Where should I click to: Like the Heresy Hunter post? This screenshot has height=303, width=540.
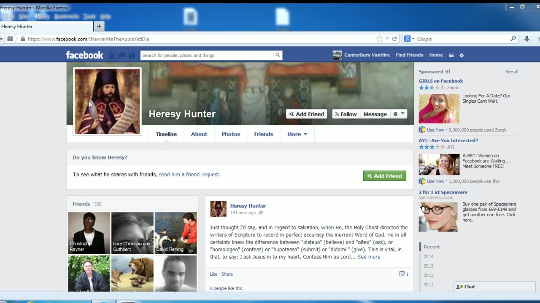(213, 274)
